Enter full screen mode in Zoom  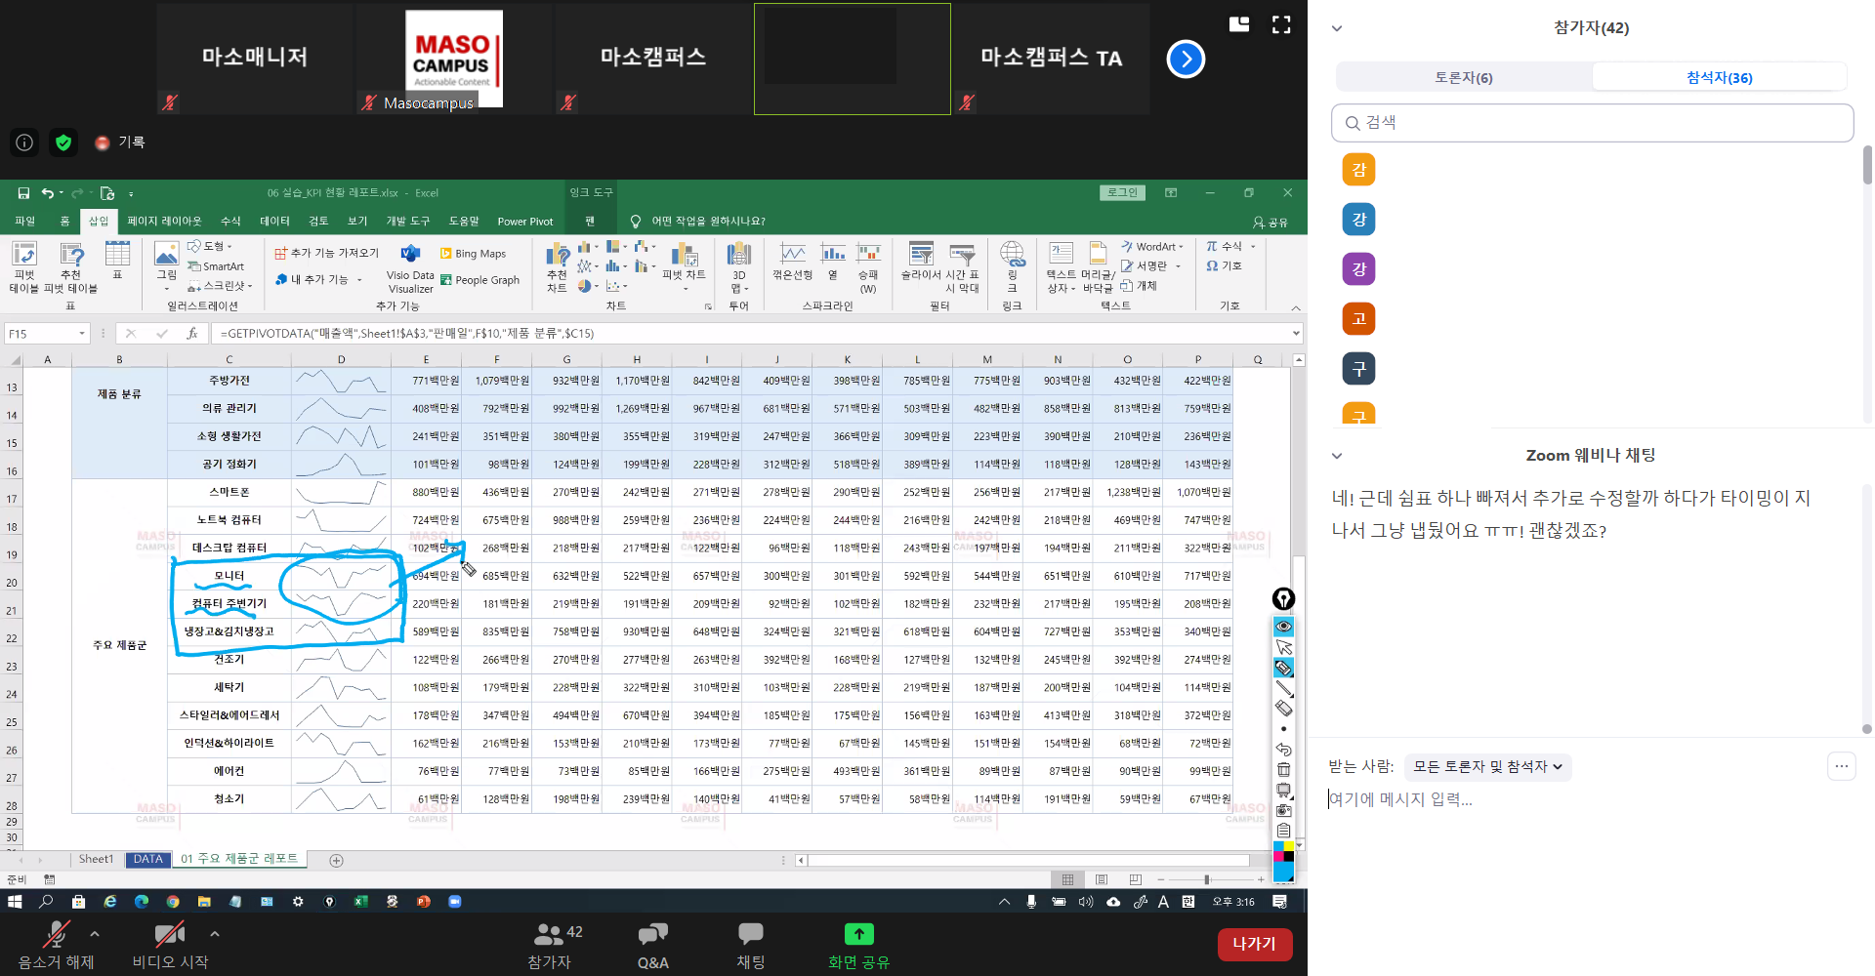[x=1281, y=25]
